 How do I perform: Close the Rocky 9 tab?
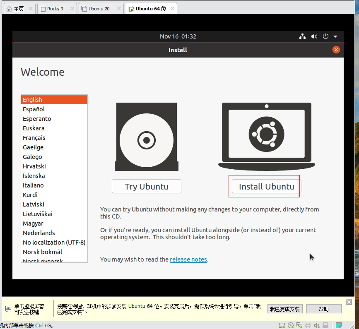[x=72, y=9]
